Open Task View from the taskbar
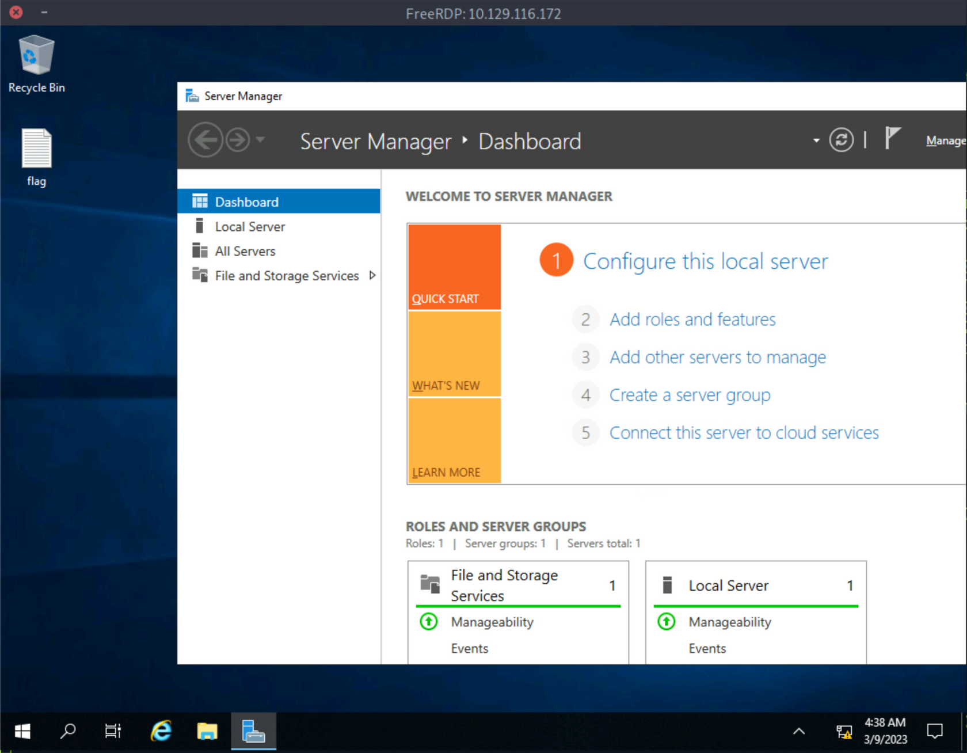 click(x=113, y=732)
